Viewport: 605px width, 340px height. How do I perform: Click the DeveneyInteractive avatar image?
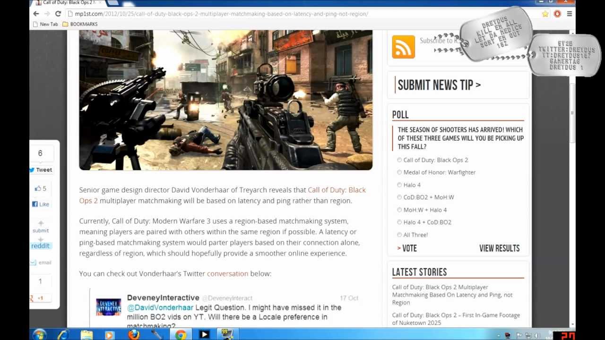coord(109,307)
